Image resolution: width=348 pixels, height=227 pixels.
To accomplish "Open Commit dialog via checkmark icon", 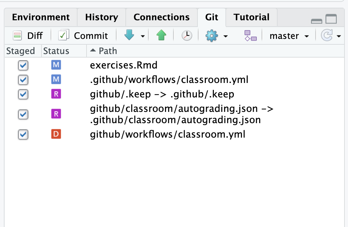I will (64, 35).
